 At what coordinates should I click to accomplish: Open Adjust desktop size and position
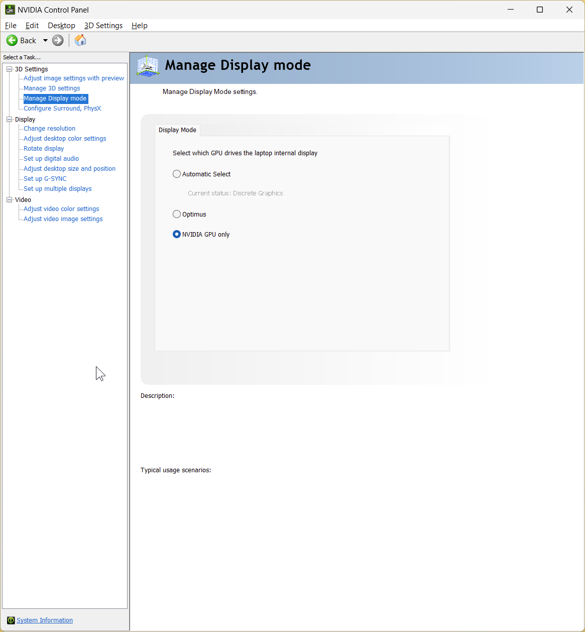tap(69, 169)
